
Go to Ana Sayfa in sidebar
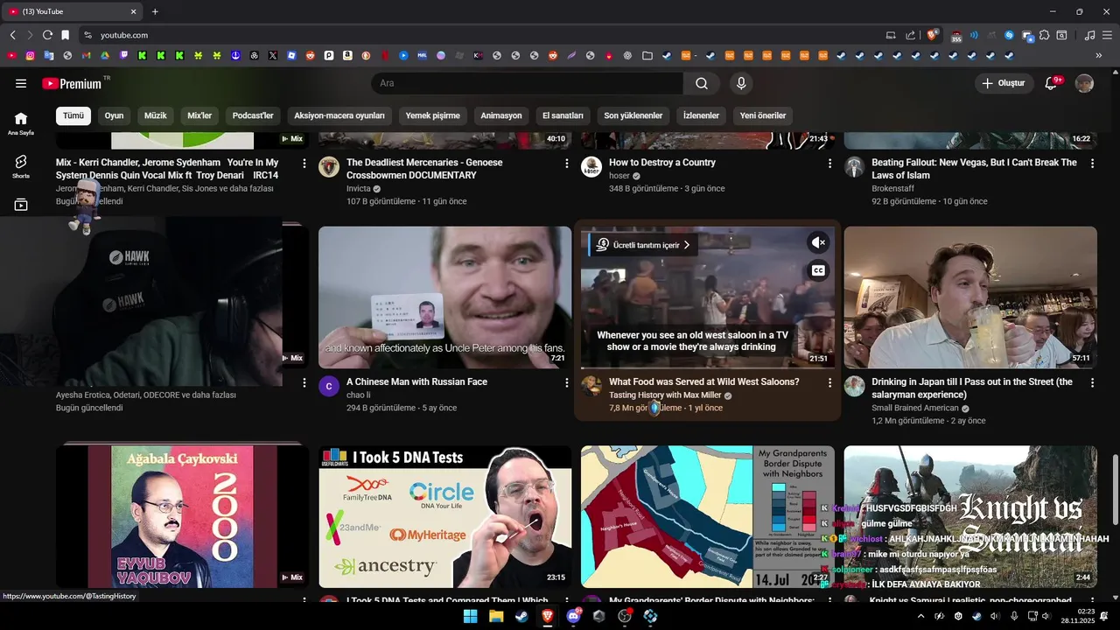coord(21,122)
